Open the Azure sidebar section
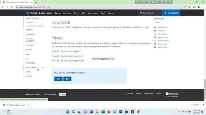Viewport: 206px width, 115px height. [28, 72]
